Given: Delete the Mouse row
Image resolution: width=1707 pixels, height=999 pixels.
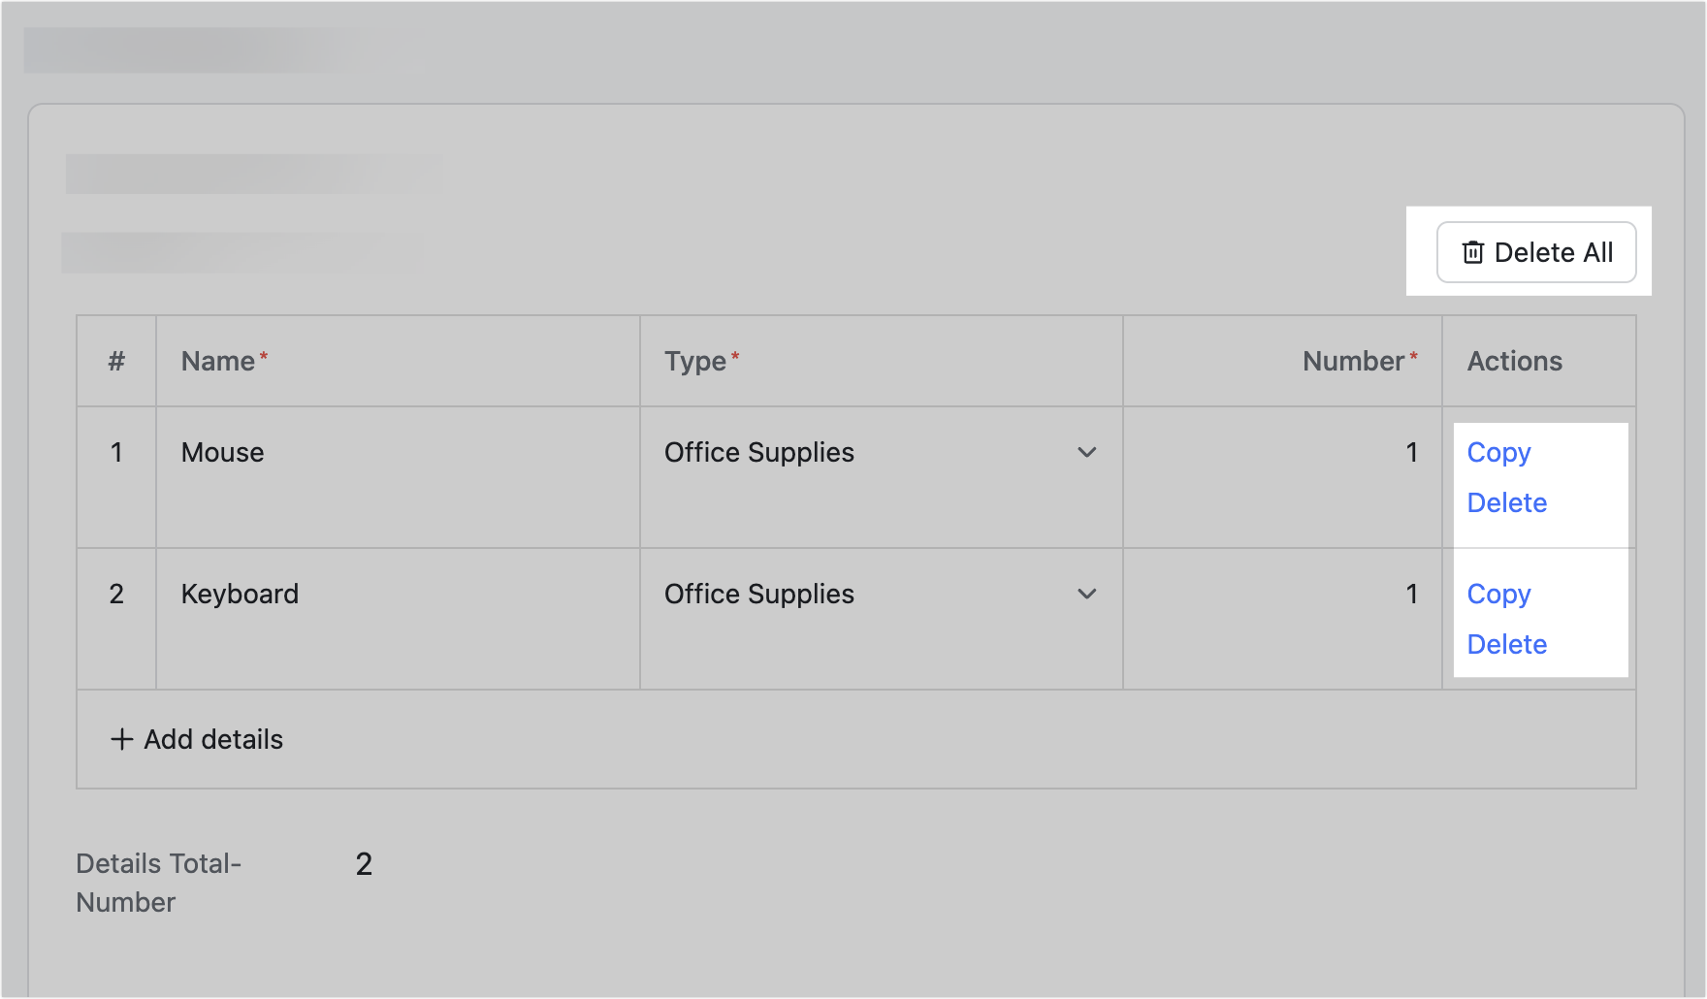Looking at the screenshot, I should 1505,502.
